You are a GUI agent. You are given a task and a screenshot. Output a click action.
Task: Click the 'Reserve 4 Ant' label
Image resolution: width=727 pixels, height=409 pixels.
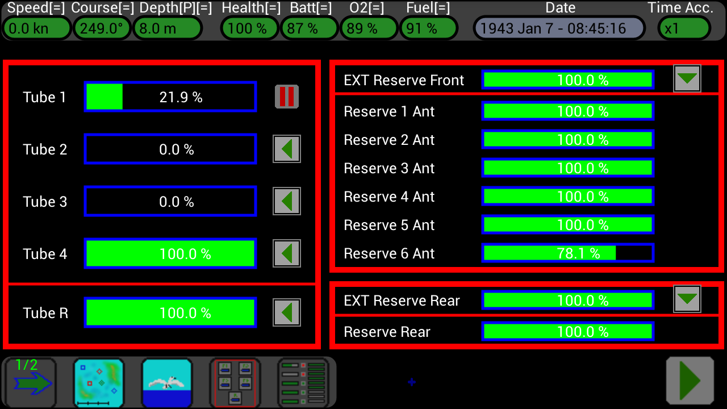coord(389,197)
